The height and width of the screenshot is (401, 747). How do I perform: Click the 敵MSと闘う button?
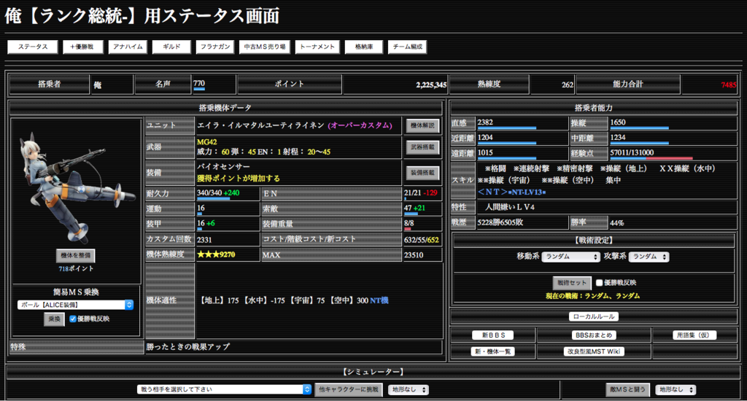tap(628, 389)
